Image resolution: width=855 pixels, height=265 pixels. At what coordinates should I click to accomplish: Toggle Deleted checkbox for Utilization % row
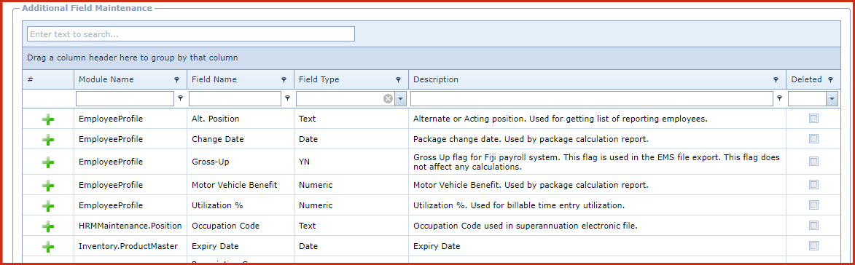pos(813,205)
